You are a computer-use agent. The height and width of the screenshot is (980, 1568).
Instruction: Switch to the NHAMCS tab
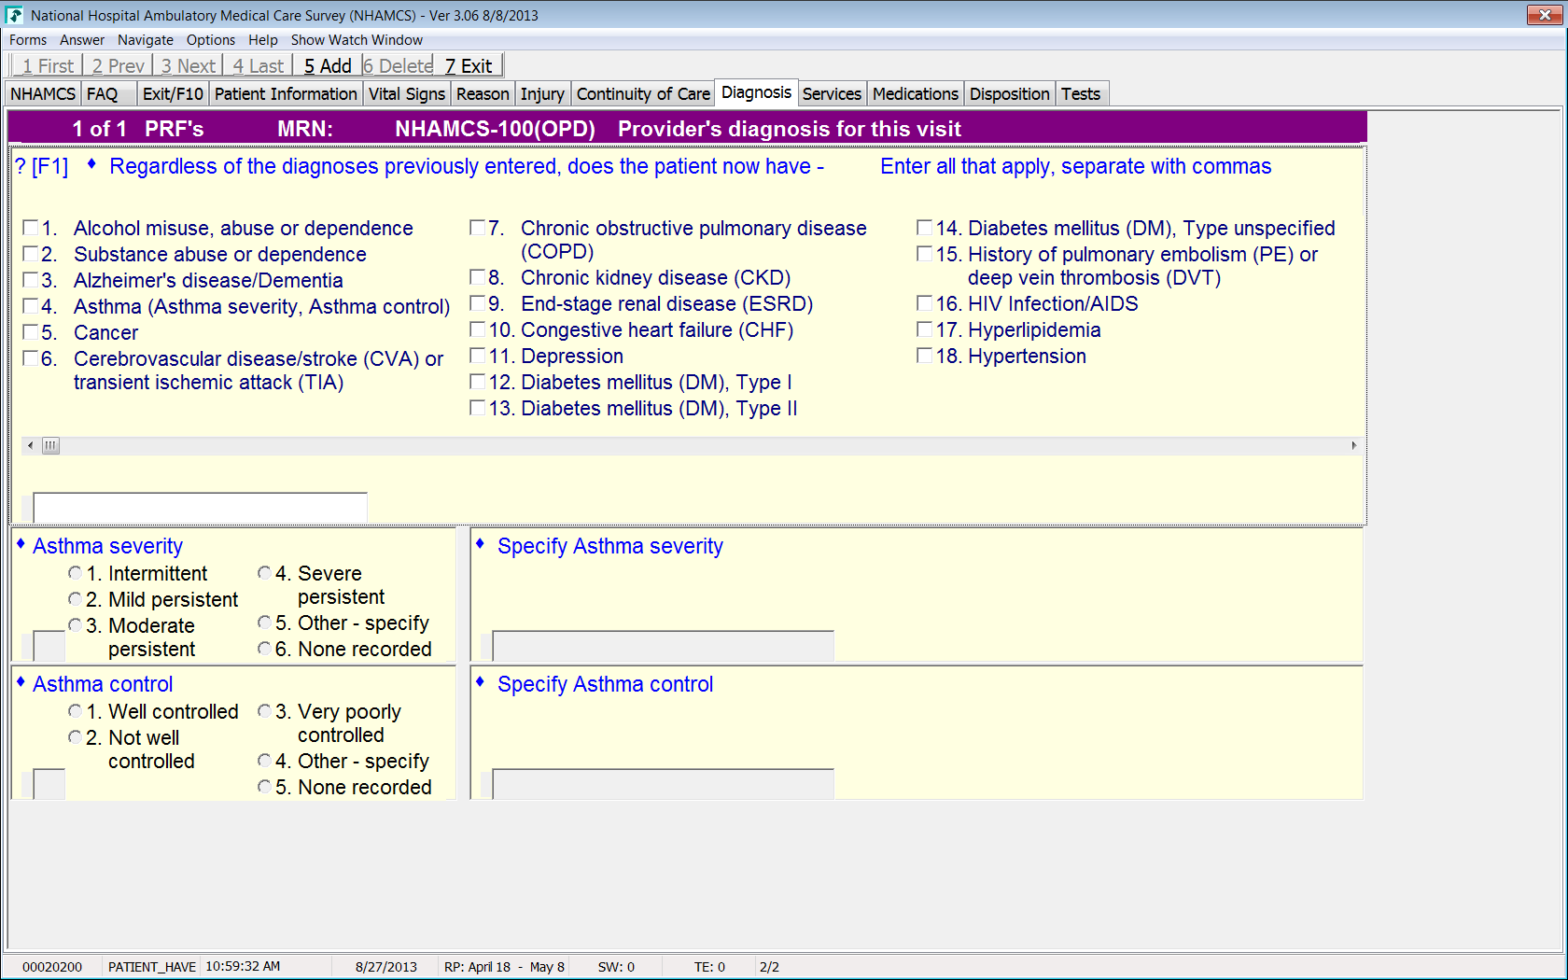click(x=43, y=94)
